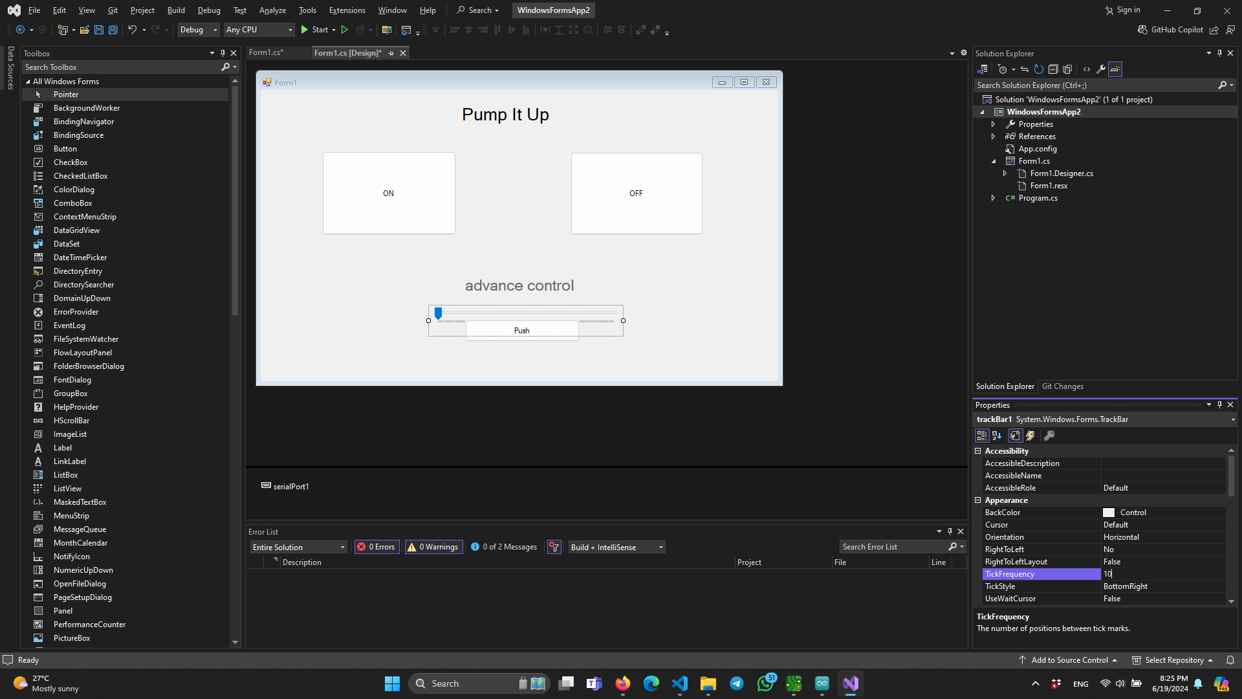This screenshot has height=699, width=1242.
Task: Open the Build + IntelliSense dropdown
Action: tap(617, 547)
